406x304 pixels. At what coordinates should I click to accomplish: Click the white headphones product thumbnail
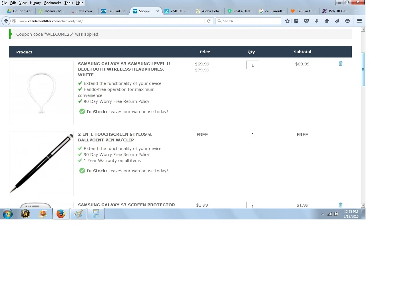tap(41, 93)
